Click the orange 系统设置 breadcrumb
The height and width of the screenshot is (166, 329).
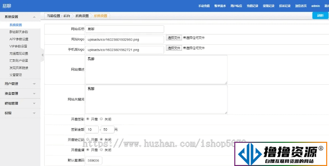coord(100,16)
